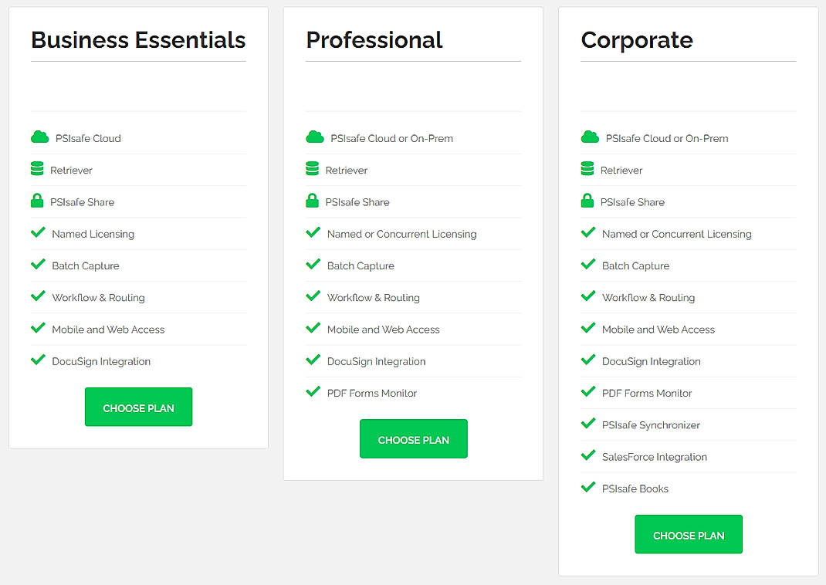Image resolution: width=826 pixels, height=585 pixels.
Task: Click the checkmark next to Batch Capture in Professional
Action: tap(313, 265)
